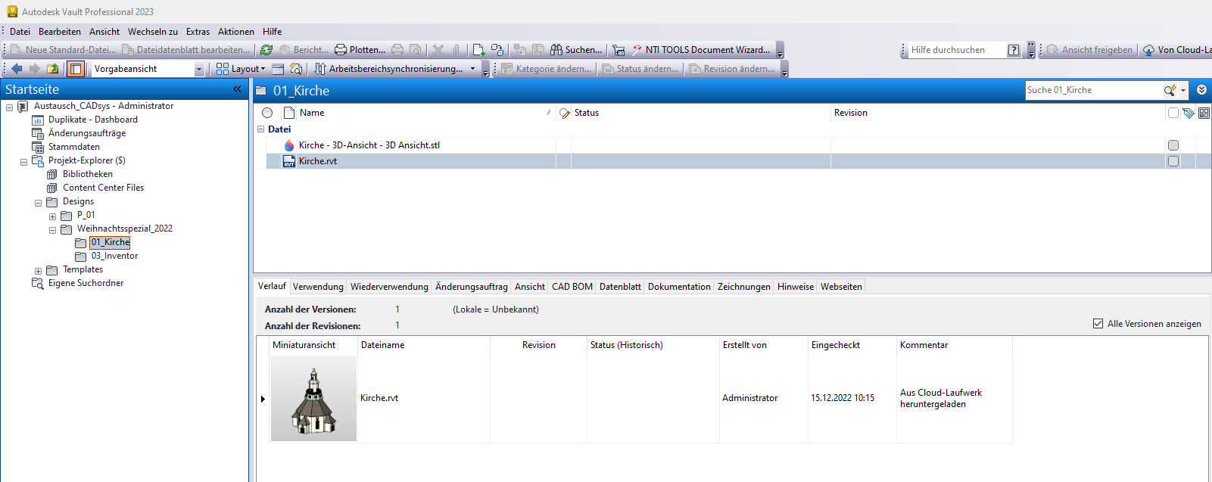Screen dimensions: 1212x482
Task: Go up one folder level icon
Action: (x=52, y=69)
